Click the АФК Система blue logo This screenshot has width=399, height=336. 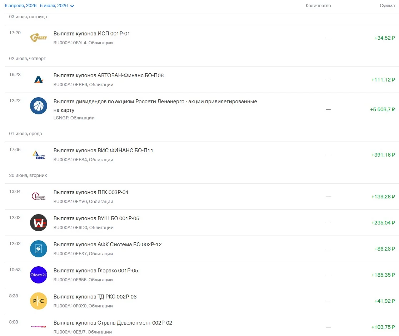pos(39,249)
